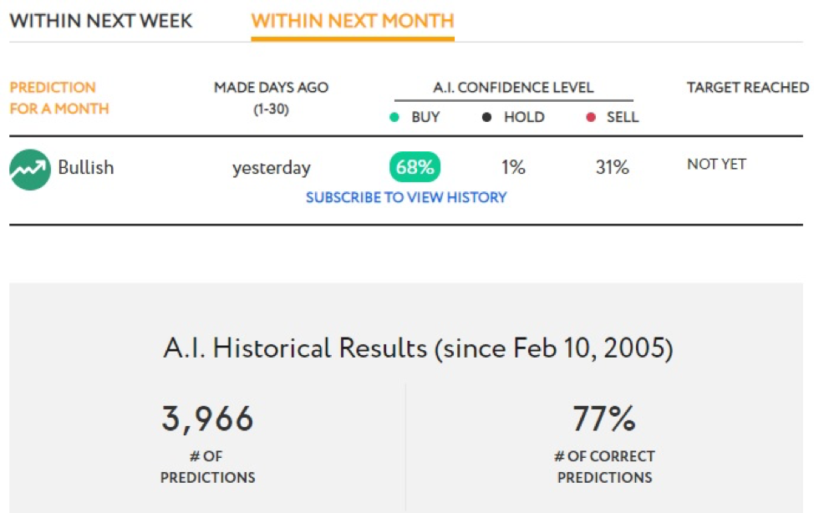
Task: Click the green BUY legend dot
Action: click(394, 117)
